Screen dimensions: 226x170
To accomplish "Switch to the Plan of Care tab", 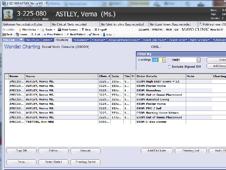I will coord(33,40).
